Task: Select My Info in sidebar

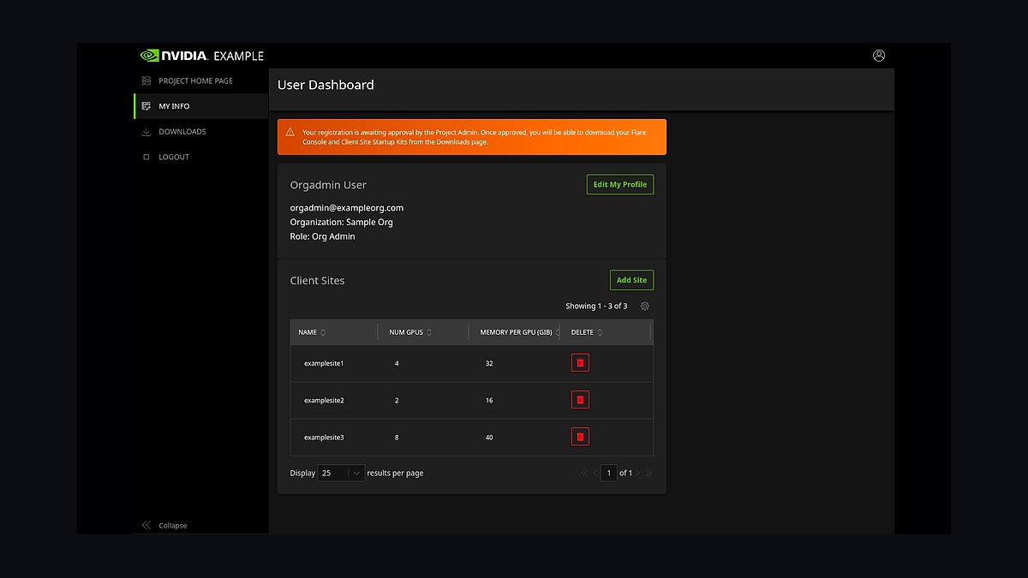Action: (201, 106)
